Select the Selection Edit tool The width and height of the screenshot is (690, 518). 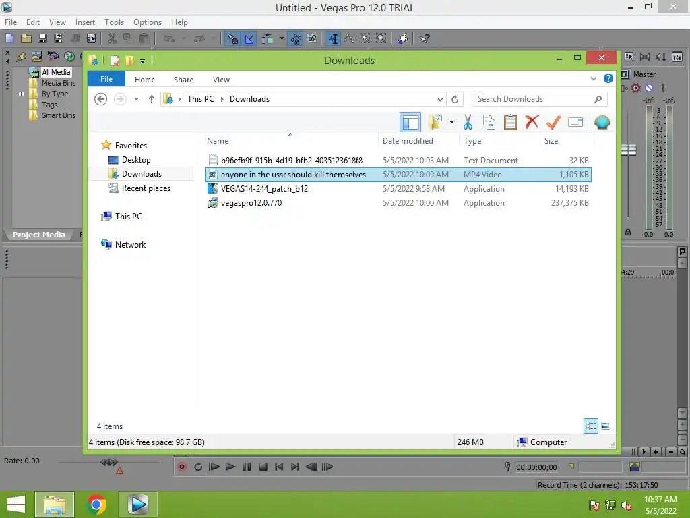click(x=365, y=38)
